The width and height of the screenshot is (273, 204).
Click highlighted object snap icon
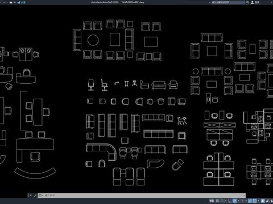pyautogui.click(x=255, y=201)
